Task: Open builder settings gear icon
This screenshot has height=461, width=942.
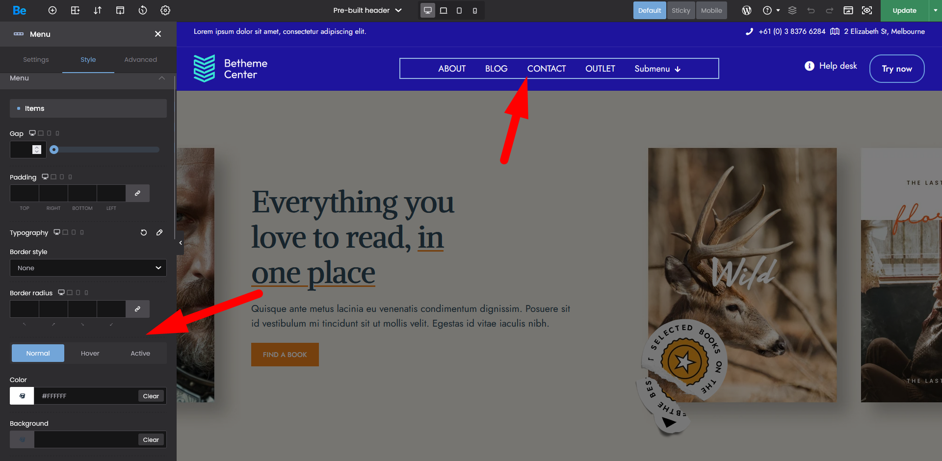Action: pos(165,10)
